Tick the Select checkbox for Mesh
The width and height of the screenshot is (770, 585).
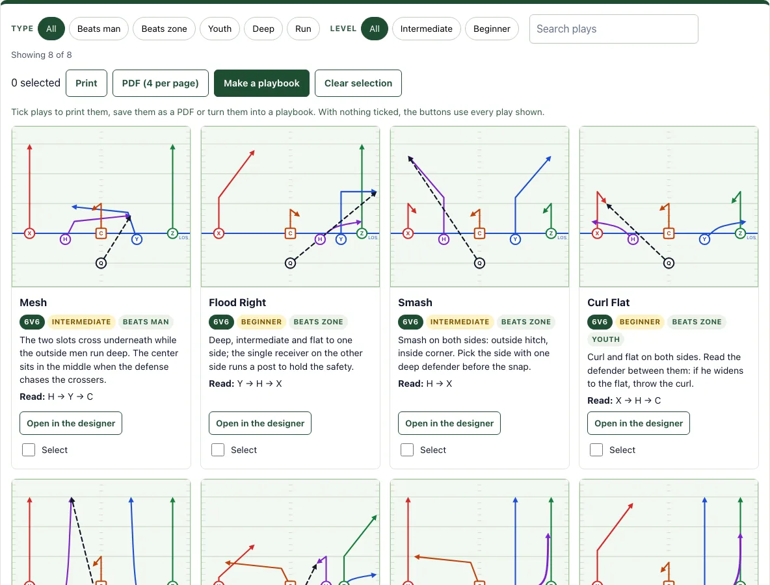pyautogui.click(x=29, y=450)
